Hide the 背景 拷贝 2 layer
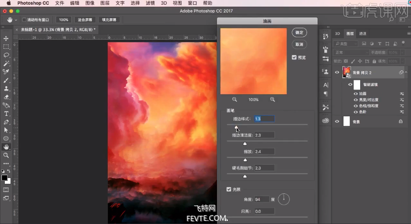The image size is (411, 224). tap(337, 73)
